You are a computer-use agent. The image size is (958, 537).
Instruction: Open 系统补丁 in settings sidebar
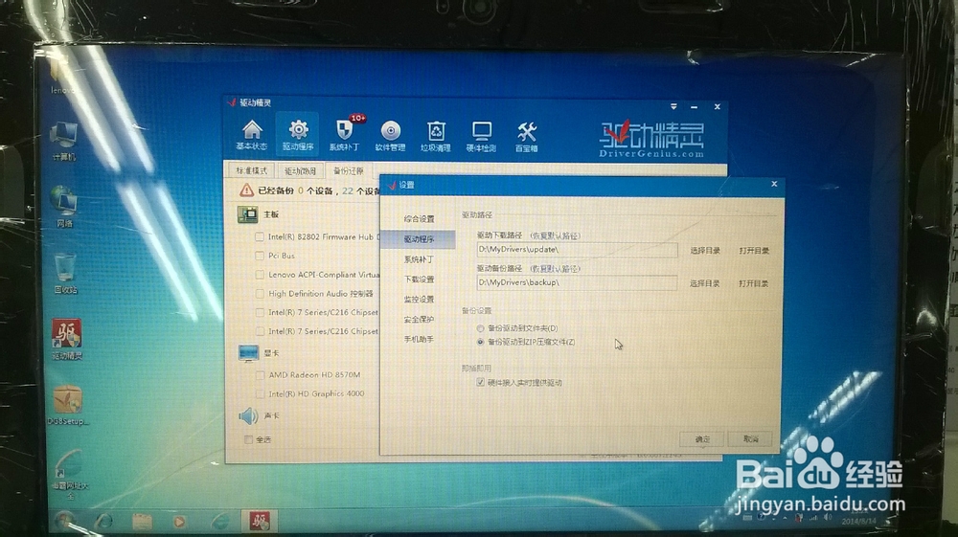pyautogui.click(x=419, y=259)
